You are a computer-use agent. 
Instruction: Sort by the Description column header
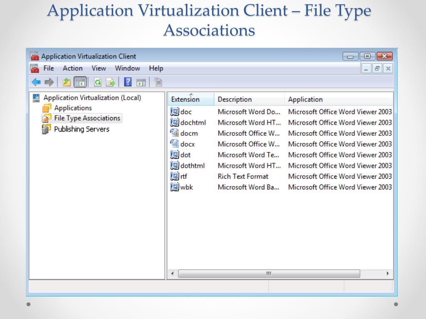(249, 99)
